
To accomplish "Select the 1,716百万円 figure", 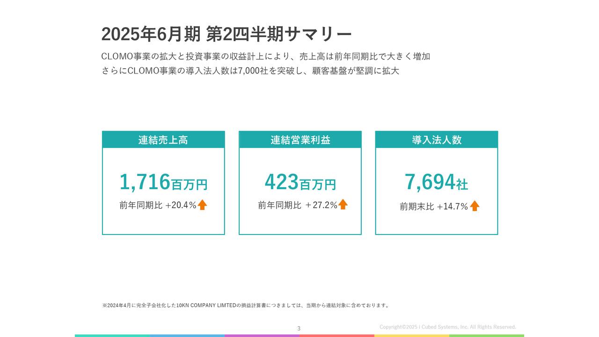I will tap(163, 182).
